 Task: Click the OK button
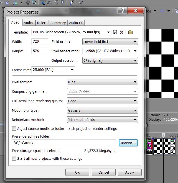point(77,172)
